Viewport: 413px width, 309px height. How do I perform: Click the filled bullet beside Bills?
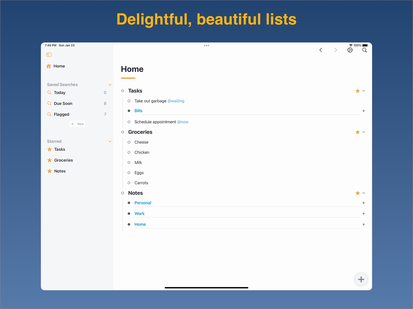[129, 111]
